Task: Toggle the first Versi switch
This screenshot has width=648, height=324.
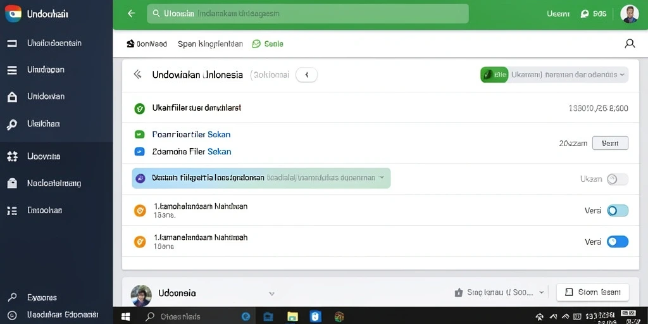Action: (x=618, y=211)
